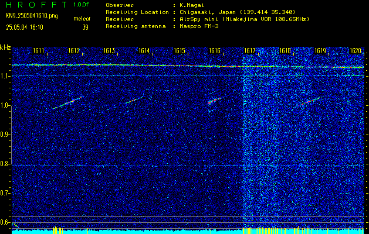Select the 1612 time marker
Image resolution: width=369 pixels, height=234 pixels.
(x=74, y=50)
